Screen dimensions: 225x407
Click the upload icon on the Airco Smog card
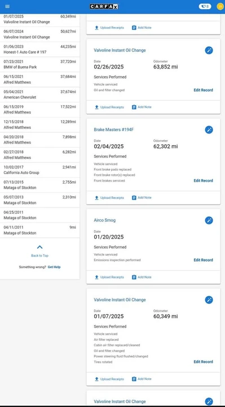point(96,277)
